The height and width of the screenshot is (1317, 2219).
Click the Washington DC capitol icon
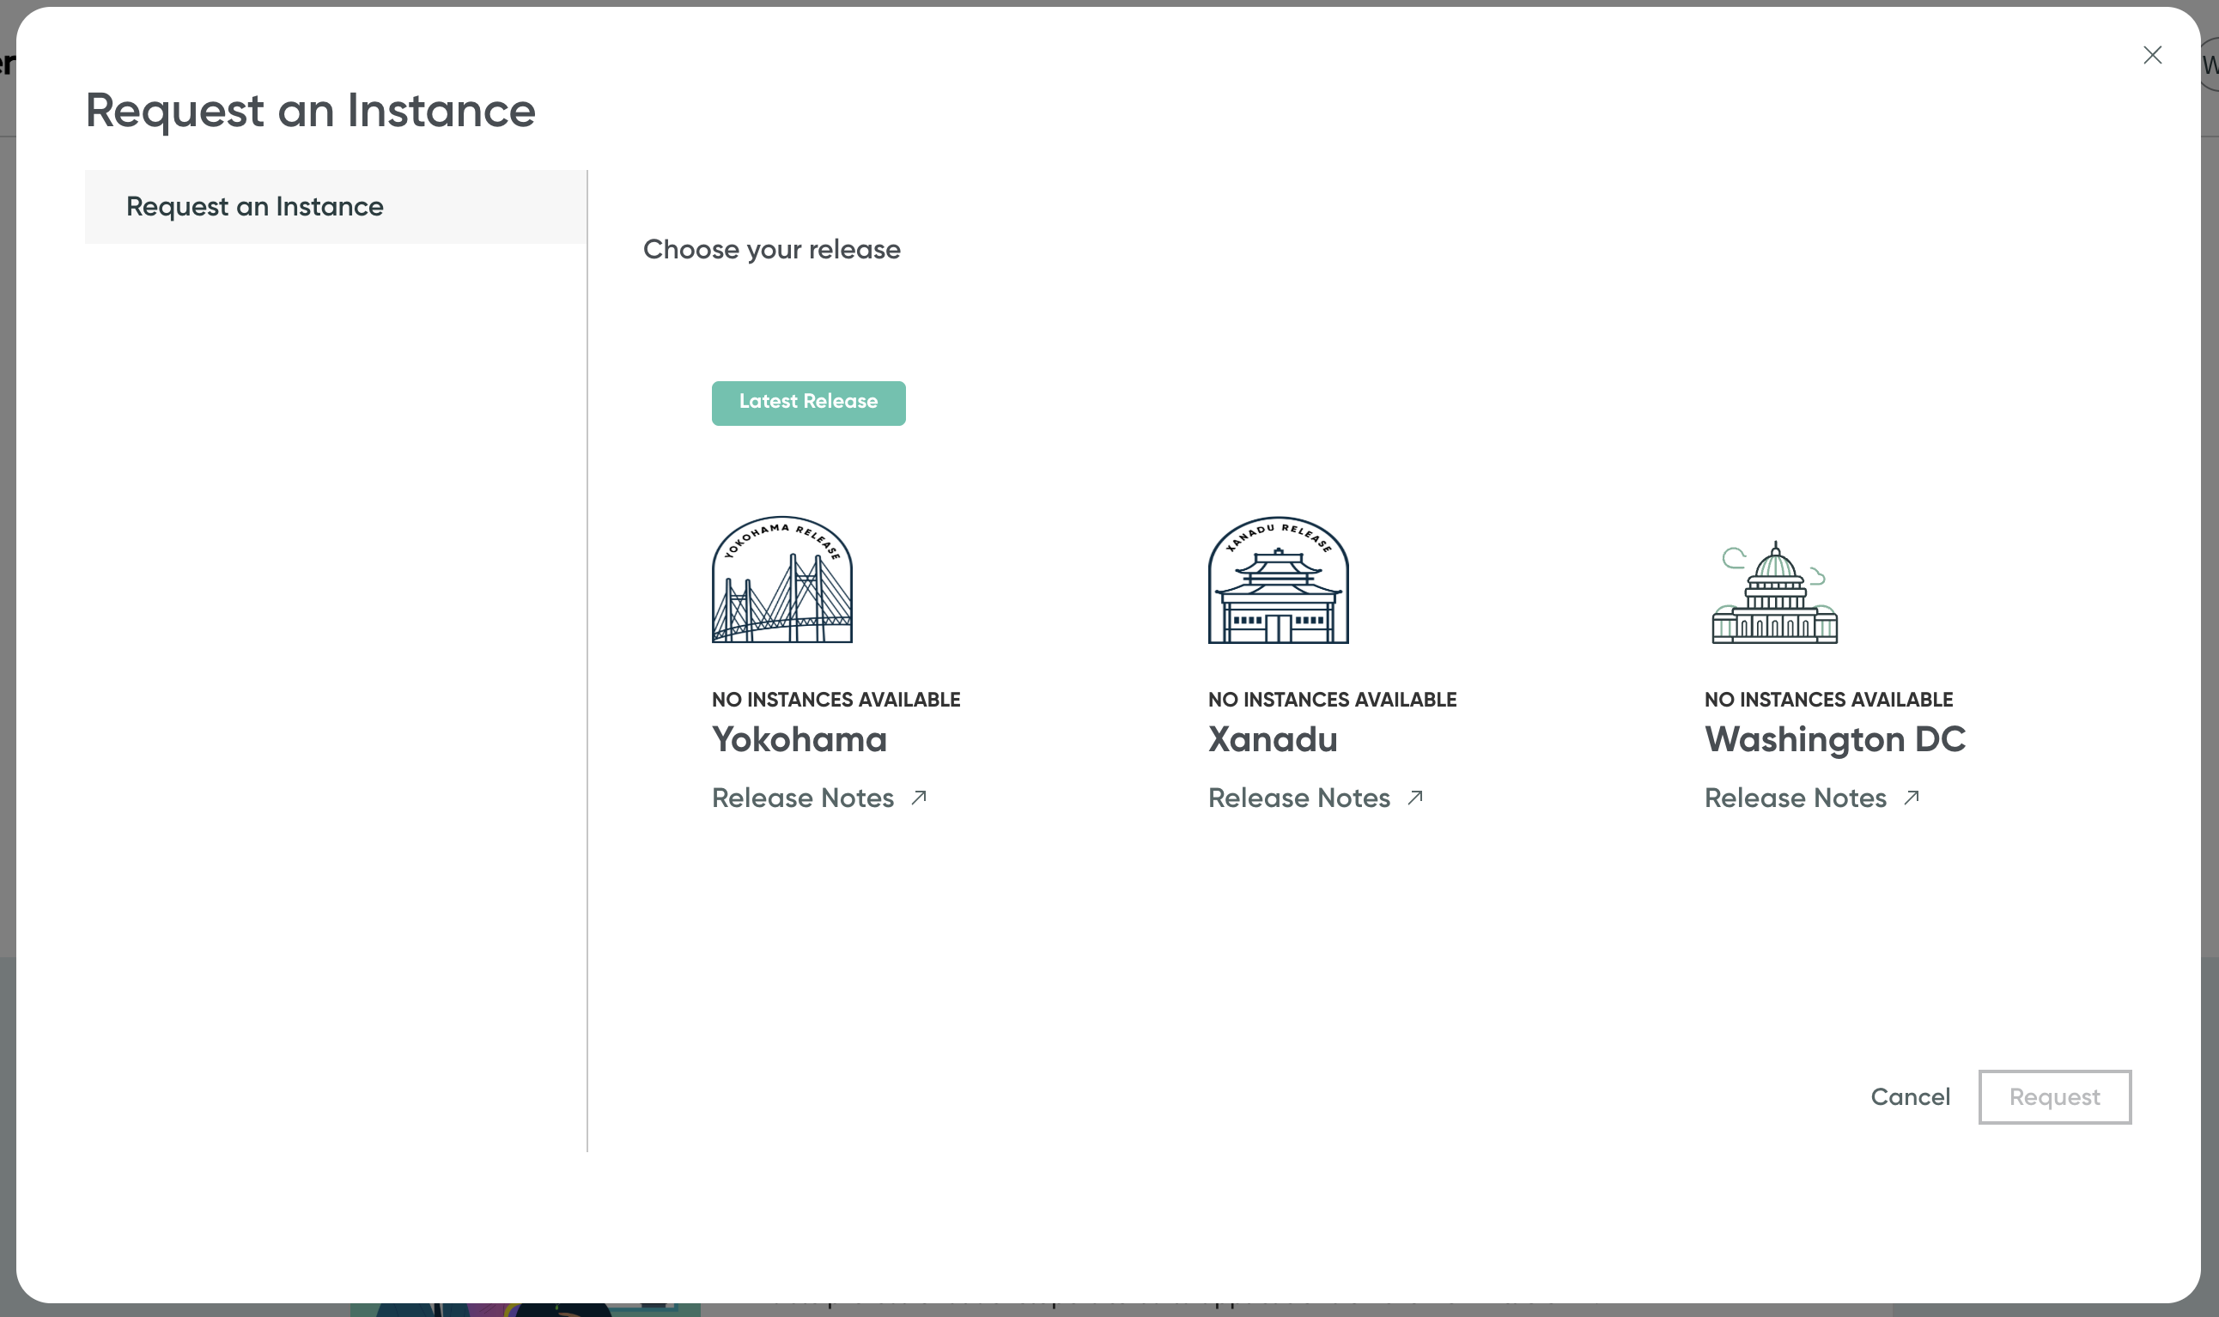tap(1774, 593)
